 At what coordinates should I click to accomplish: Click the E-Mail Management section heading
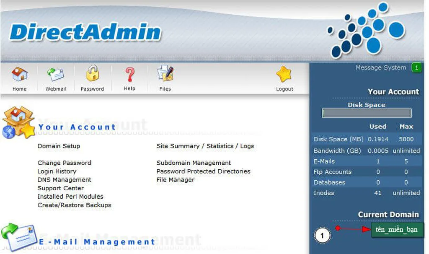[x=97, y=242]
